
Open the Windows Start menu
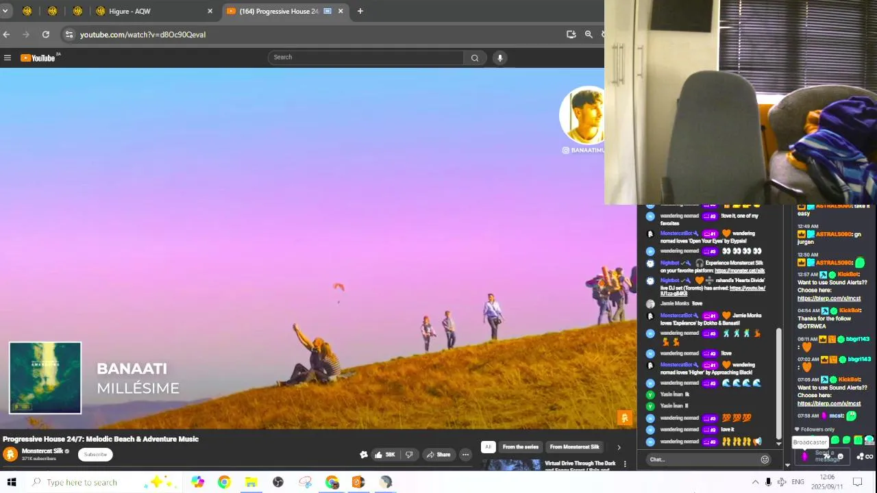coord(12,482)
